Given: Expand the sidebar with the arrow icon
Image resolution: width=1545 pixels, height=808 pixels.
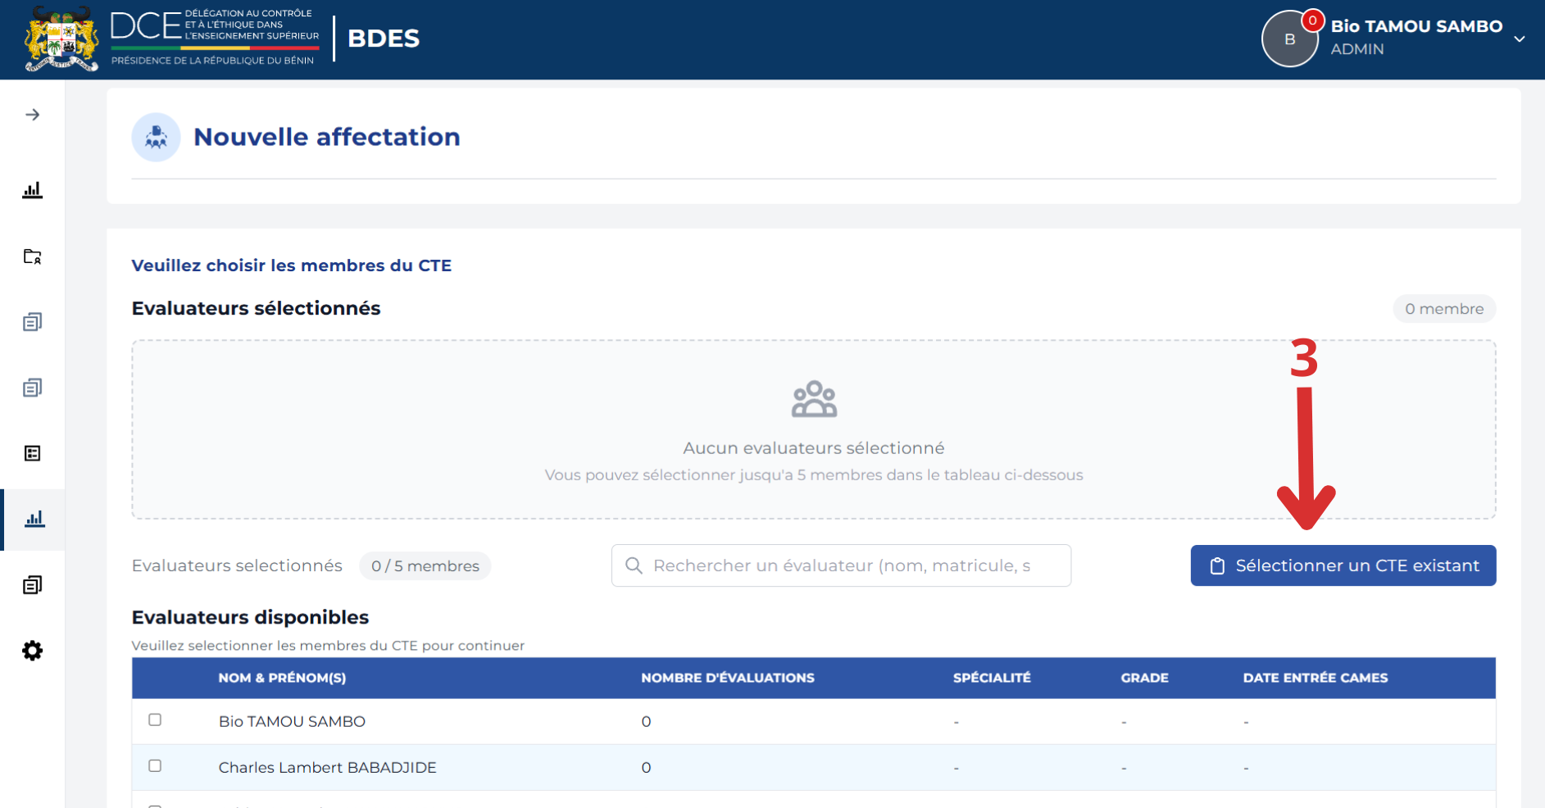Looking at the screenshot, I should click(32, 115).
